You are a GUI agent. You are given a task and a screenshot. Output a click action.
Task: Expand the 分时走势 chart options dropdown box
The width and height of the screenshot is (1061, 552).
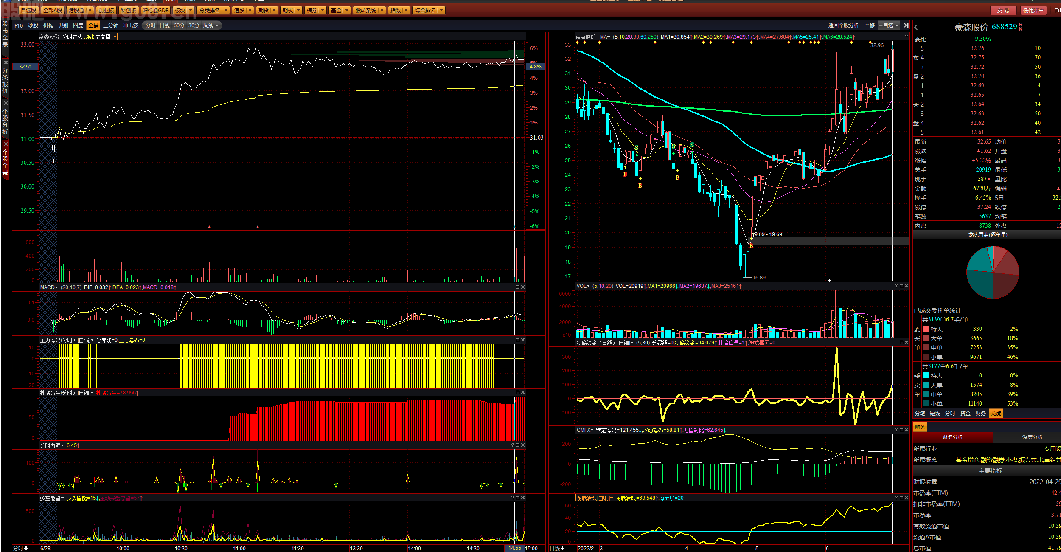[115, 37]
